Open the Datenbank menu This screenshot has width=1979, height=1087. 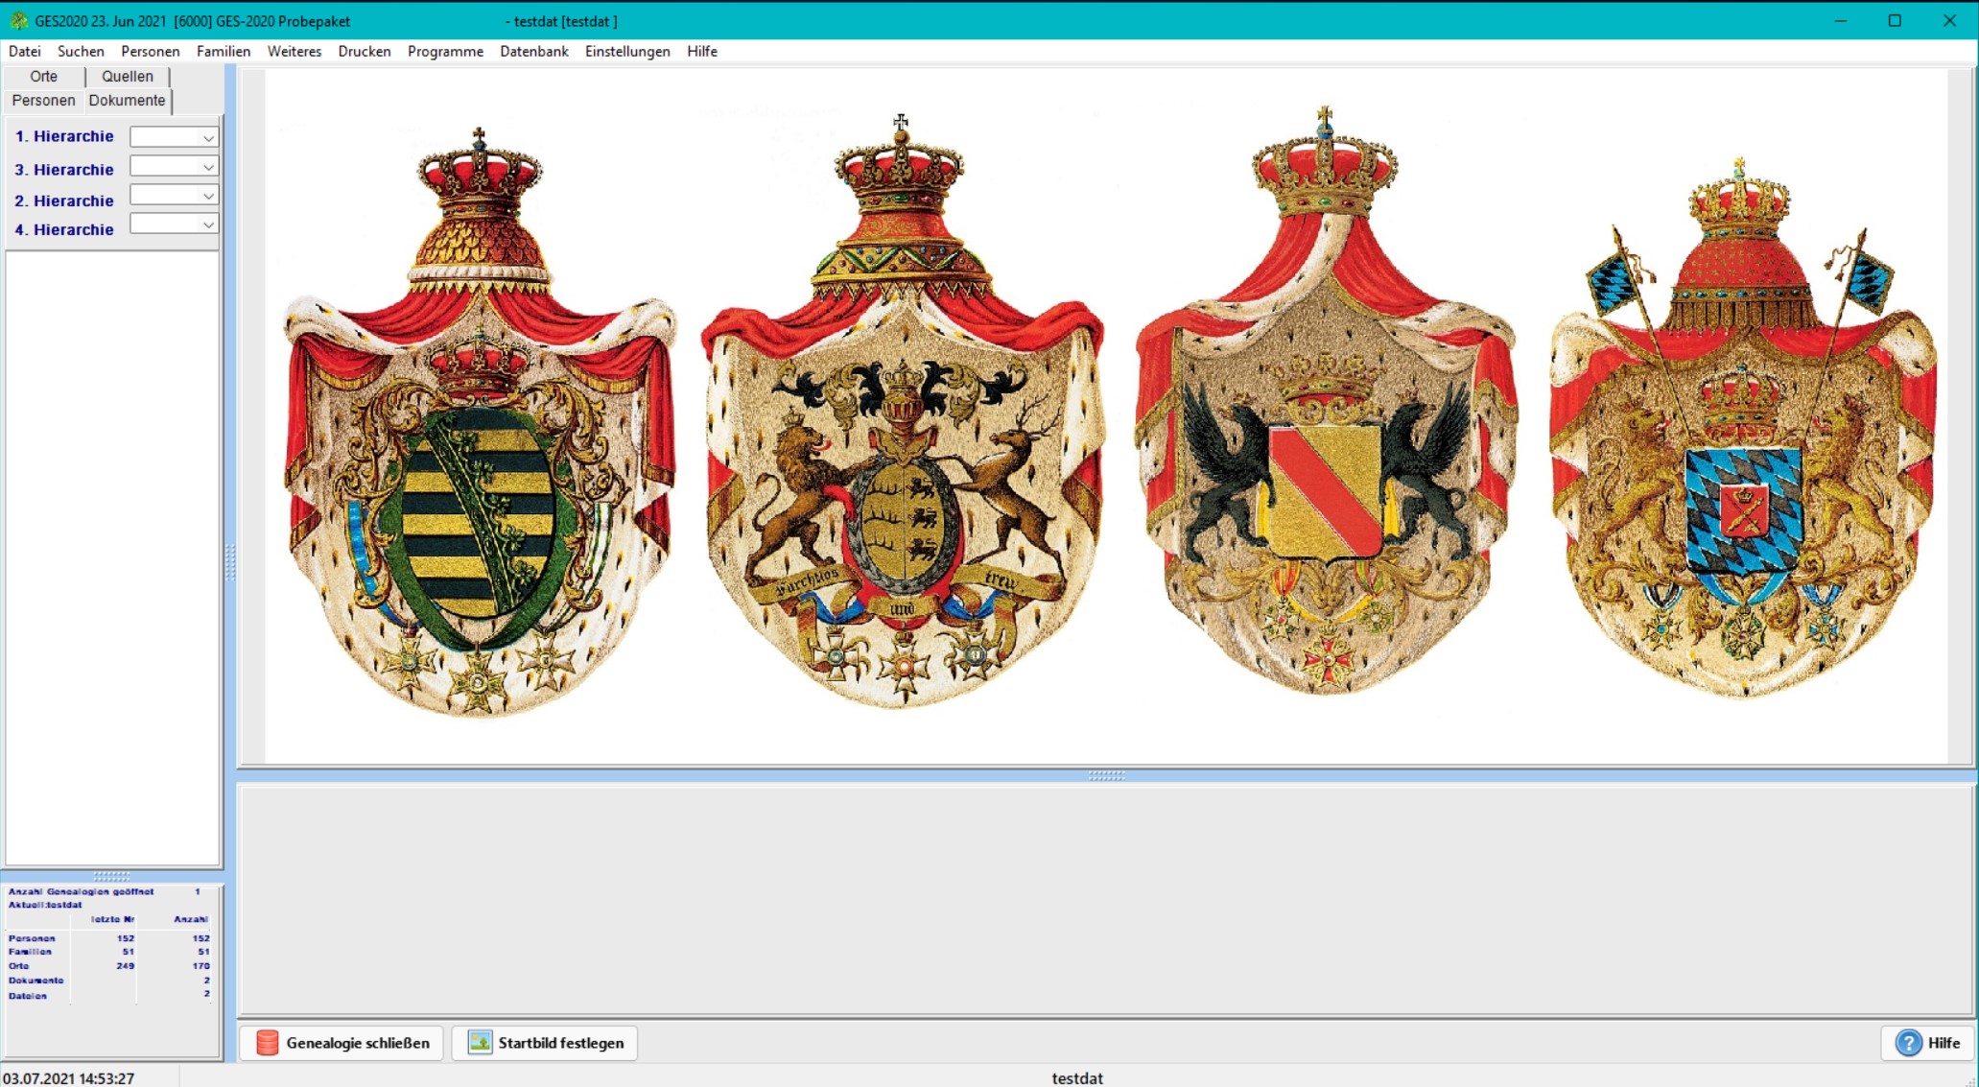533,52
